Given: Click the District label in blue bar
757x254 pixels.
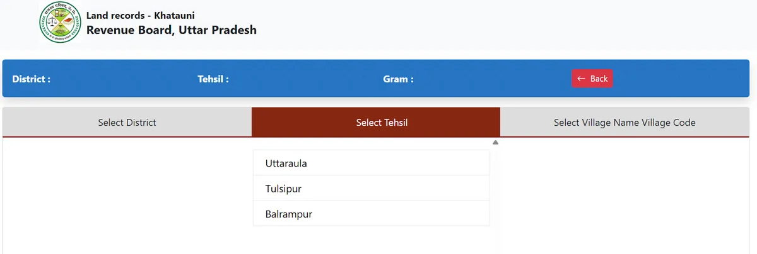Looking at the screenshot, I should (31, 79).
